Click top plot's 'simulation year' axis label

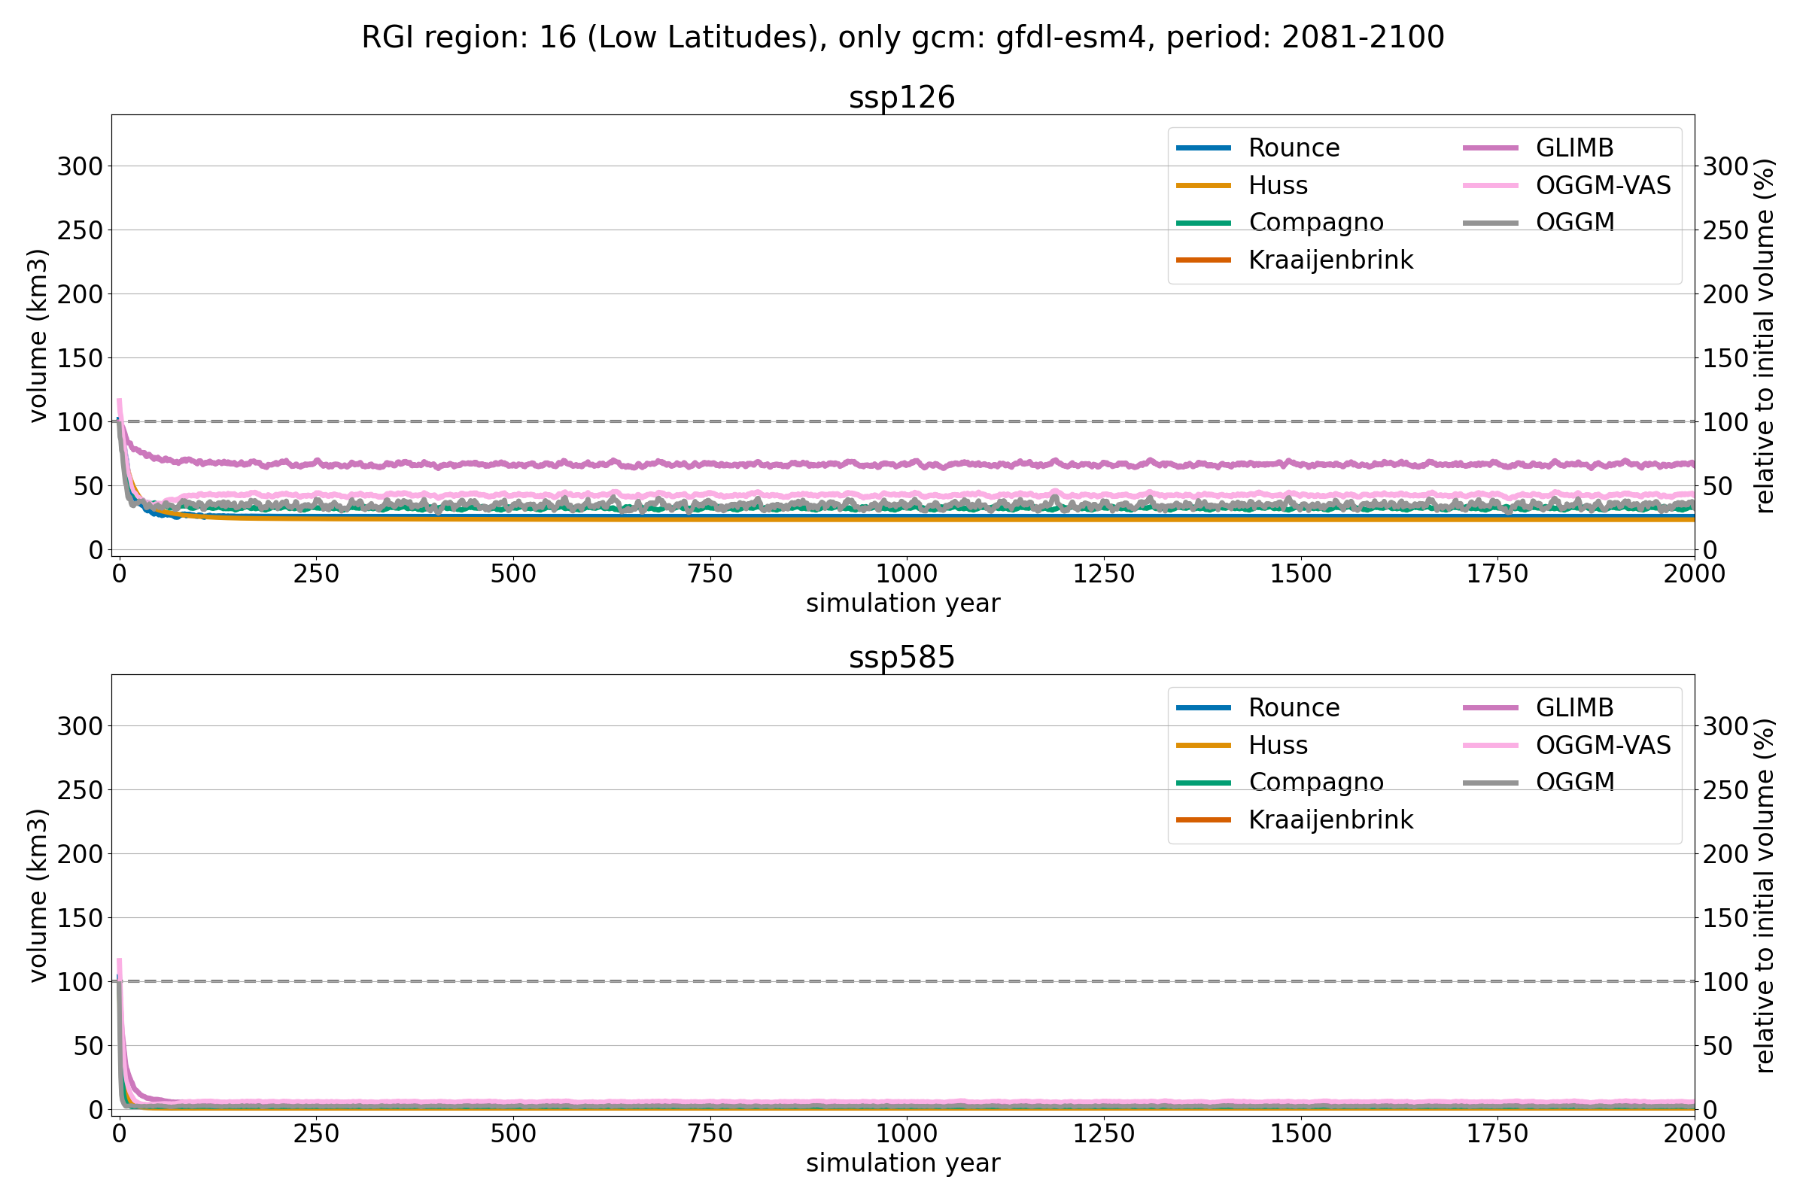(x=902, y=604)
